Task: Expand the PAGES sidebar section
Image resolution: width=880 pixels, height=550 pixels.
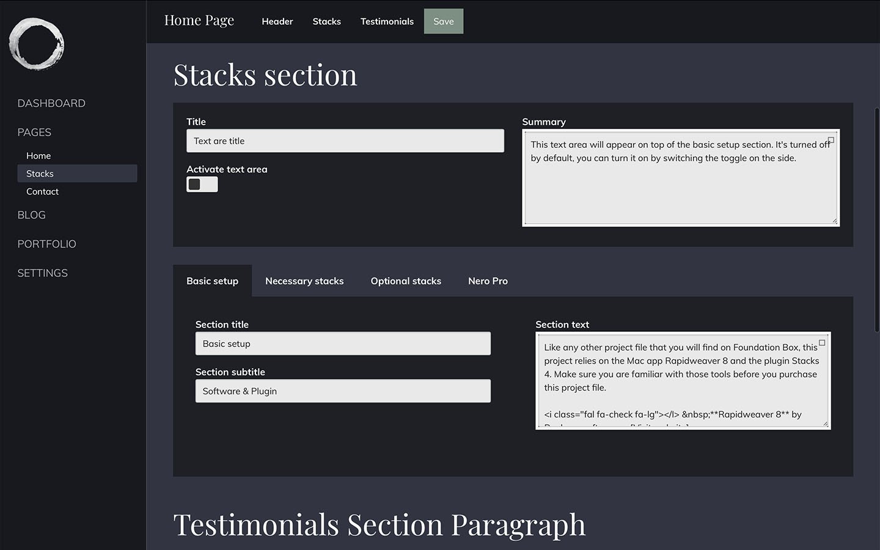Action: click(x=34, y=133)
